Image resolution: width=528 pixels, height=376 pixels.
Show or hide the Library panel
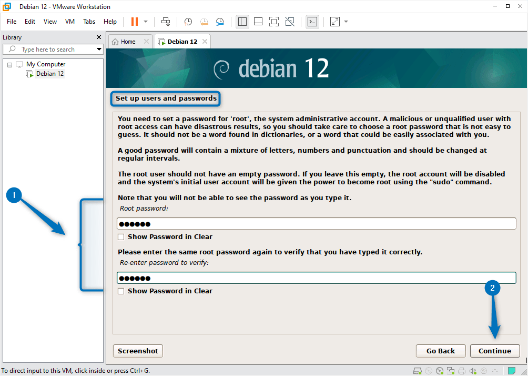point(242,22)
